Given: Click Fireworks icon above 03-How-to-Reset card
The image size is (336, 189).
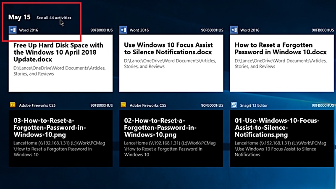Looking at the screenshot, I should tap(11, 105).
